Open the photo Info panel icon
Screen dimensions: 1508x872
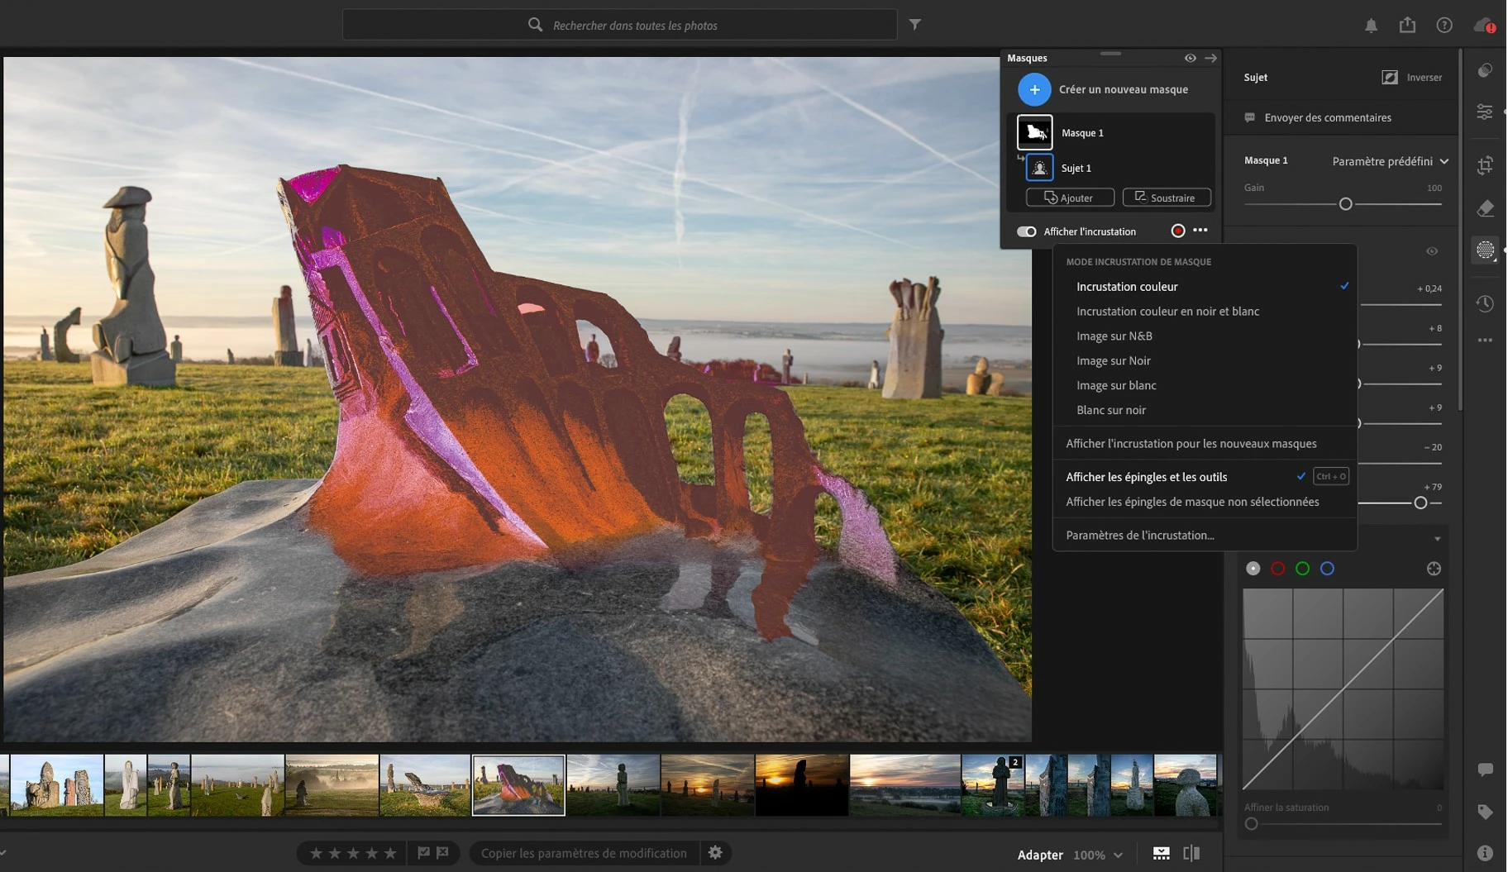tap(1486, 853)
